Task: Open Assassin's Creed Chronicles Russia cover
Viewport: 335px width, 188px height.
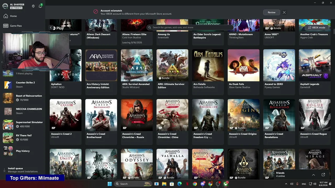Action: (137, 115)
